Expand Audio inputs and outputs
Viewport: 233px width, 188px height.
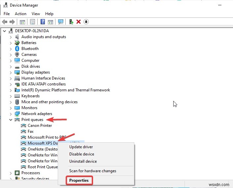[x=11, y=37]
